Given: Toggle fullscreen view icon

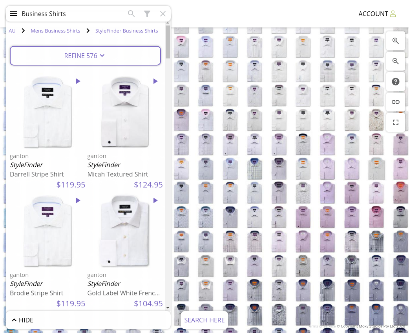Looking at the screenshot, I should [x=395, y=122].
